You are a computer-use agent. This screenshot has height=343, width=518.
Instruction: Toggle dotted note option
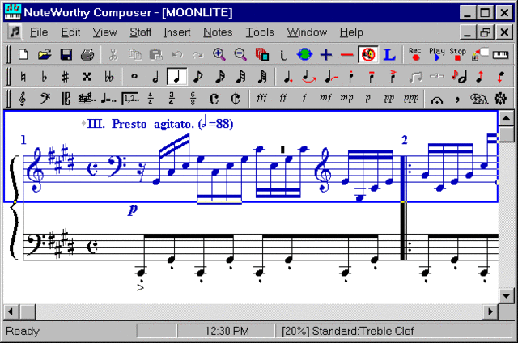pyautogui.click(x=288, y=77)
